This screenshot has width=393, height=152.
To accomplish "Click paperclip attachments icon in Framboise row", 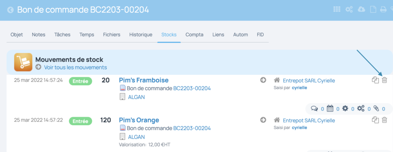I will point(376,108).
